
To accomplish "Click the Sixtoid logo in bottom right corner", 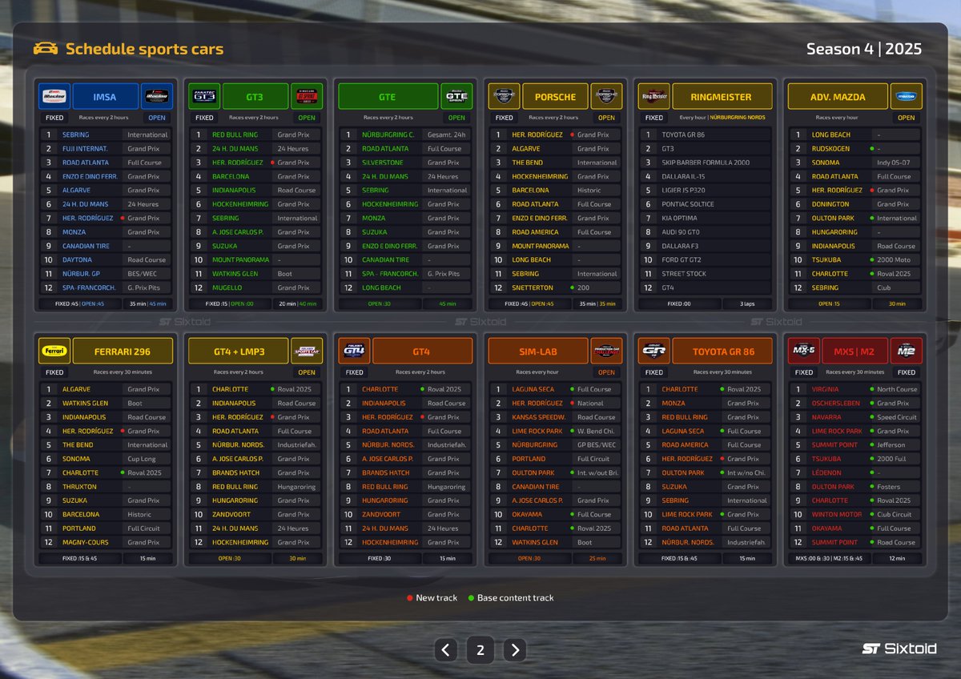I will (899, 649).
